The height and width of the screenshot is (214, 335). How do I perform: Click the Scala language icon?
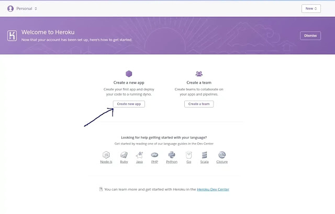point(204,155)
